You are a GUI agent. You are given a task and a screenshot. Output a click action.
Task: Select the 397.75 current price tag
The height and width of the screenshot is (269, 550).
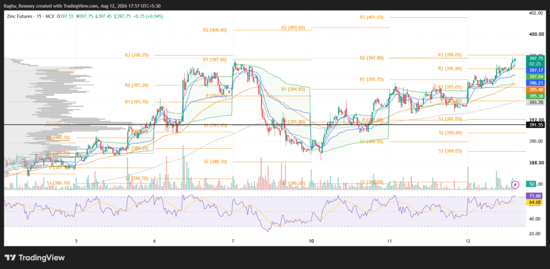[x=537, y=59]
